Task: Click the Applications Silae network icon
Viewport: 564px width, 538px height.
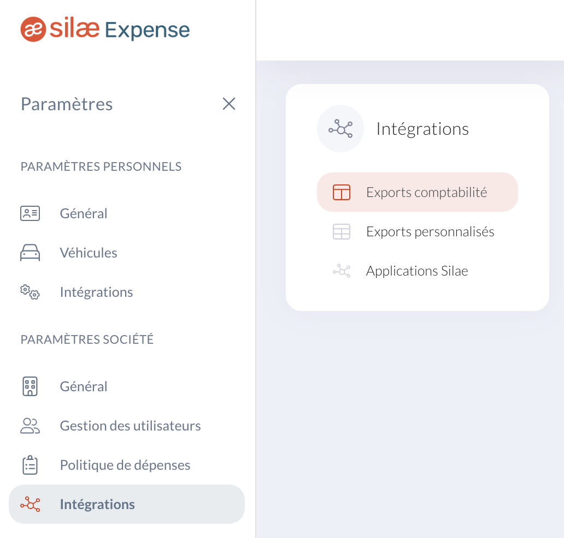Action: pos(342,271)
